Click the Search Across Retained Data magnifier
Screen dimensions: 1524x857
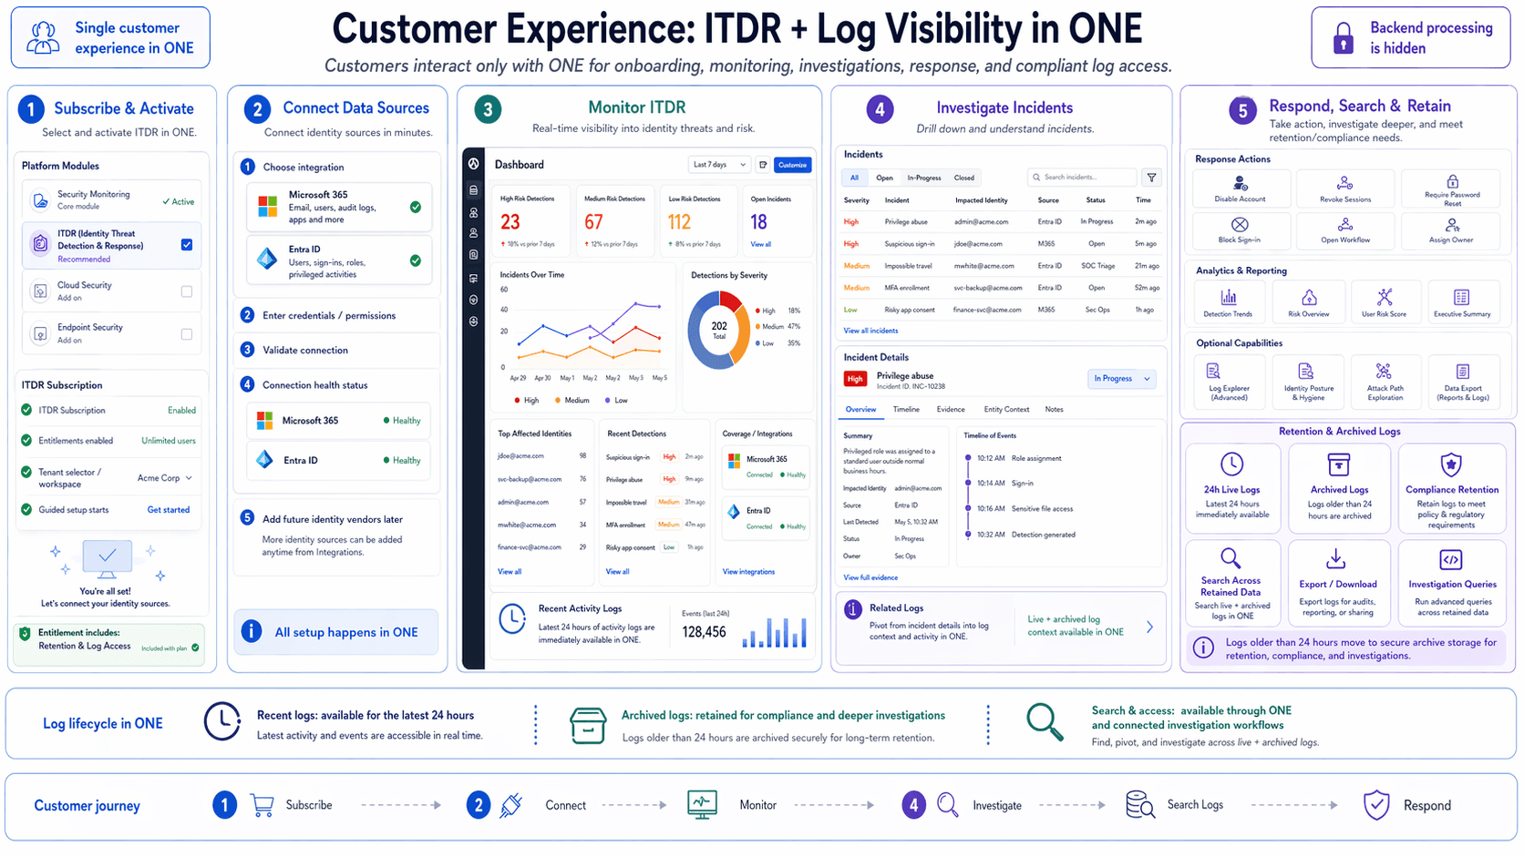coord(1231,557)
